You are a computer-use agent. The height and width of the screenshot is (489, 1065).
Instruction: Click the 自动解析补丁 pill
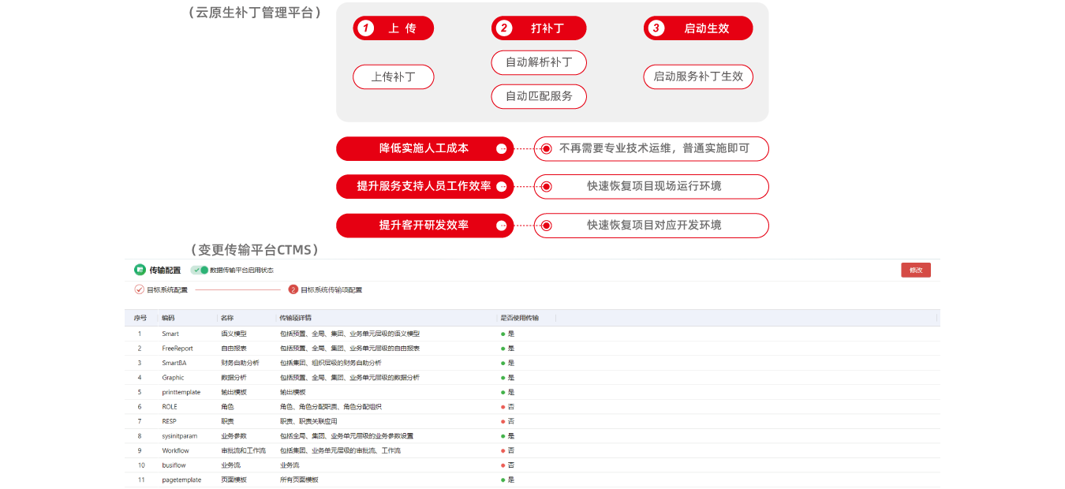[x=539, y=62]
